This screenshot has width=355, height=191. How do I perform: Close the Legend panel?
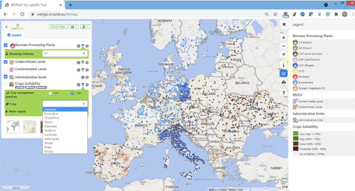click(x=284, y=25)
